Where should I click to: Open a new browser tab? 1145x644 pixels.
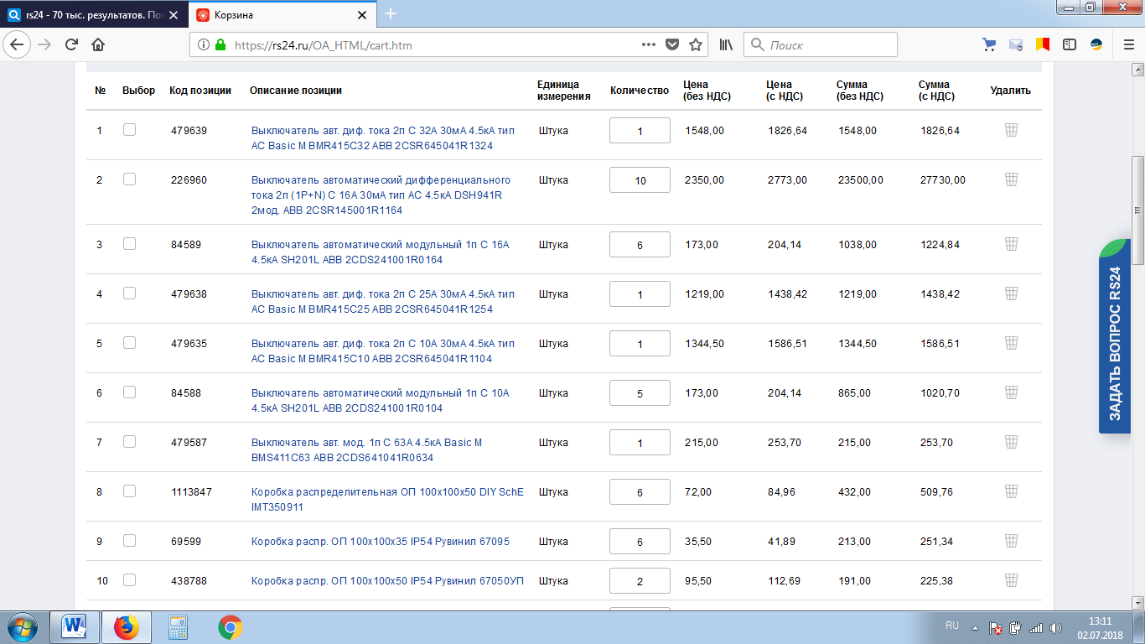391,14
